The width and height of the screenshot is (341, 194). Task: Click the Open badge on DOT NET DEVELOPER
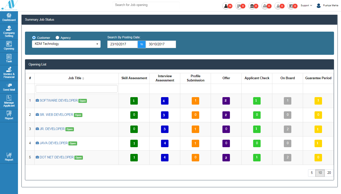point(79,158)
